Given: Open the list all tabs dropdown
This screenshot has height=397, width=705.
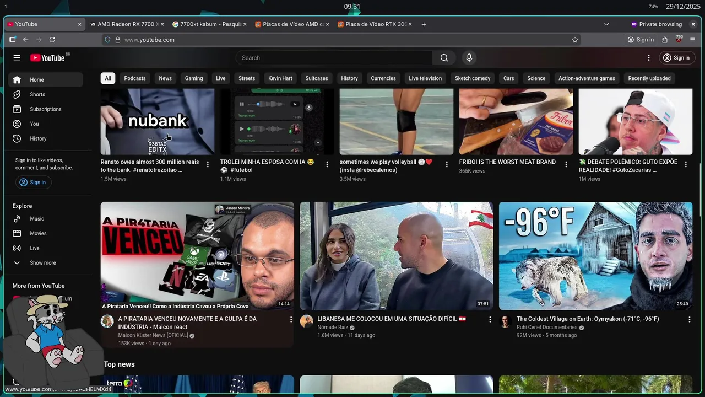Looking at the screenshot, I should click(606, 24).
